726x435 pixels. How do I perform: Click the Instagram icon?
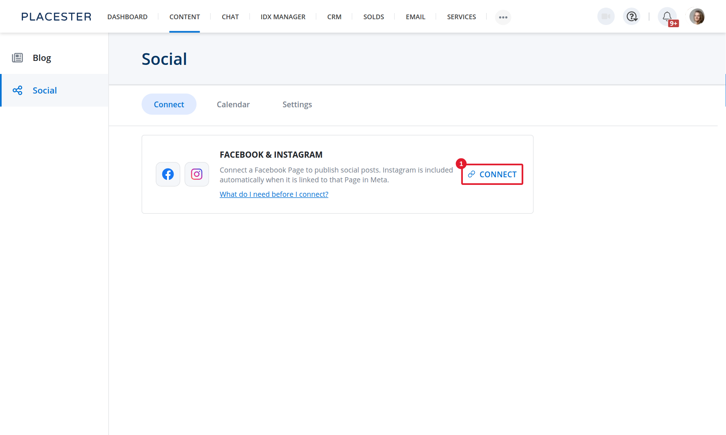coord(197,174)
